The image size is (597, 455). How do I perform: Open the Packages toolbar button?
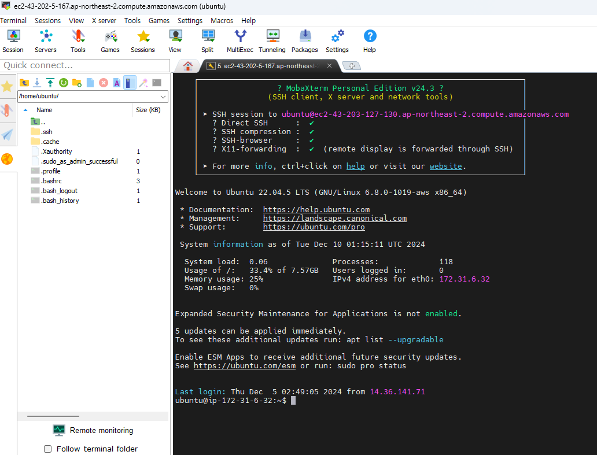click(305, 41)
